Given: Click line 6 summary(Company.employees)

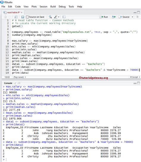Looking at the screenshot, I should pos(32,35).
